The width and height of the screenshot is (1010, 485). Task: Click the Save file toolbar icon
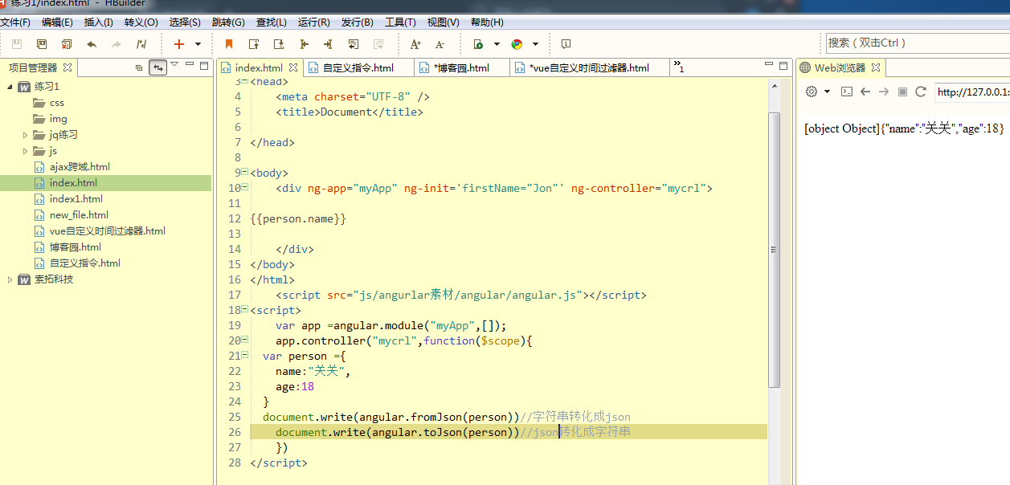[x=17, y=44]
